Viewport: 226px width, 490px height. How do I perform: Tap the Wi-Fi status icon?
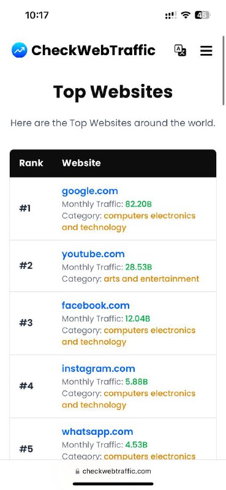click(186, 15)
